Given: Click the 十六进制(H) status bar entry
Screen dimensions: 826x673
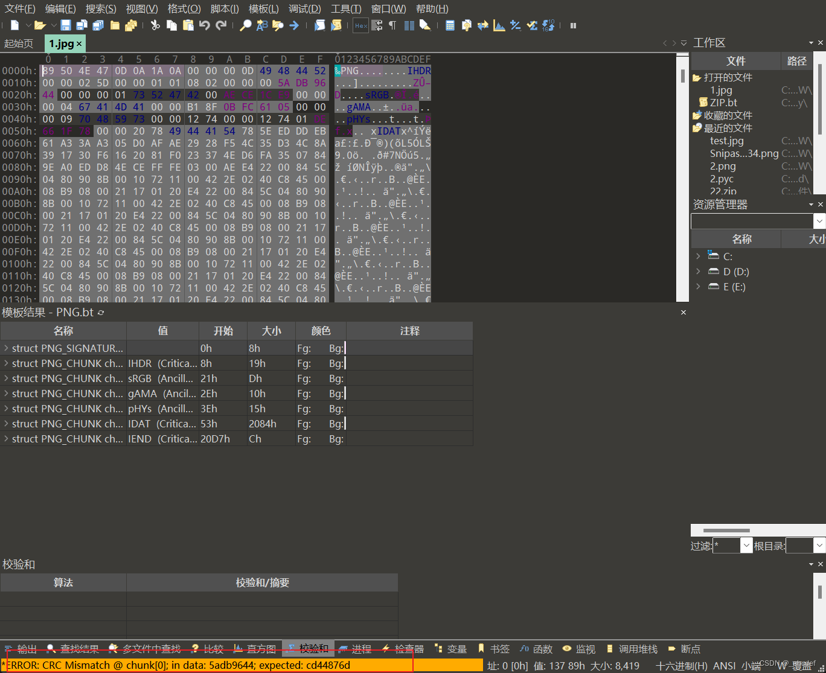Looking at the screenshot, I should click(x=682, y=666).
